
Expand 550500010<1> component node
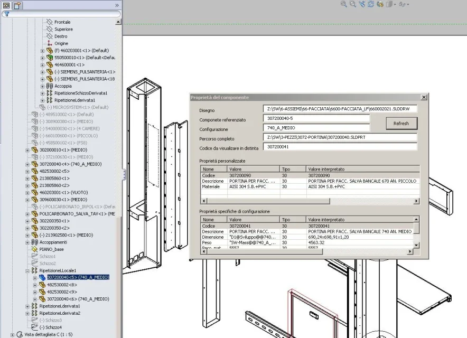tap(42, 58)
